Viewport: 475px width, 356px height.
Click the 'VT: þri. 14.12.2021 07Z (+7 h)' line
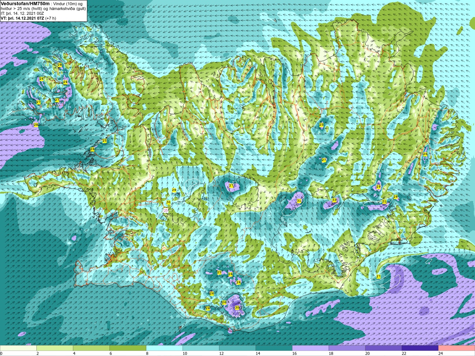click(x=29, y=18)
